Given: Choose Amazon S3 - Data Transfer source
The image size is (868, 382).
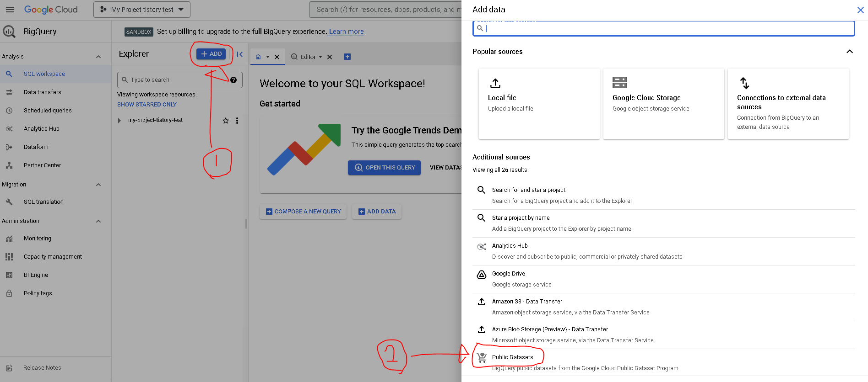Looking at the screenshot, I should coord(664,307).
